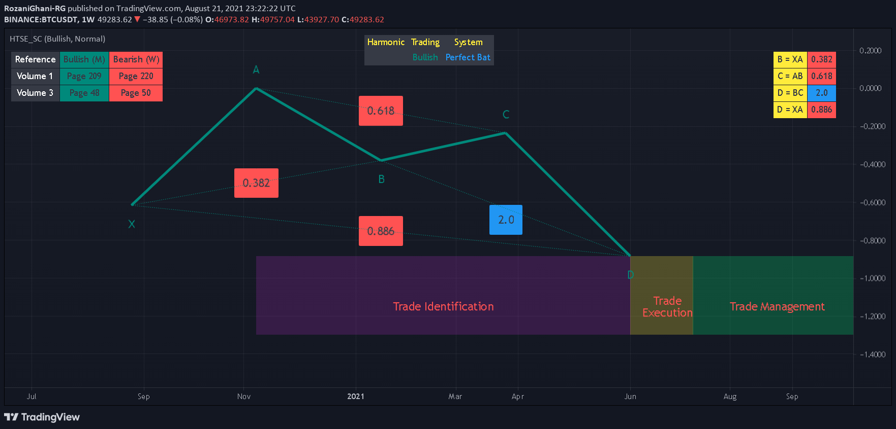Click the C = AB yellow cell
Image resolution: width=896 pixels, height=429 pixels.
coord(790,76)
